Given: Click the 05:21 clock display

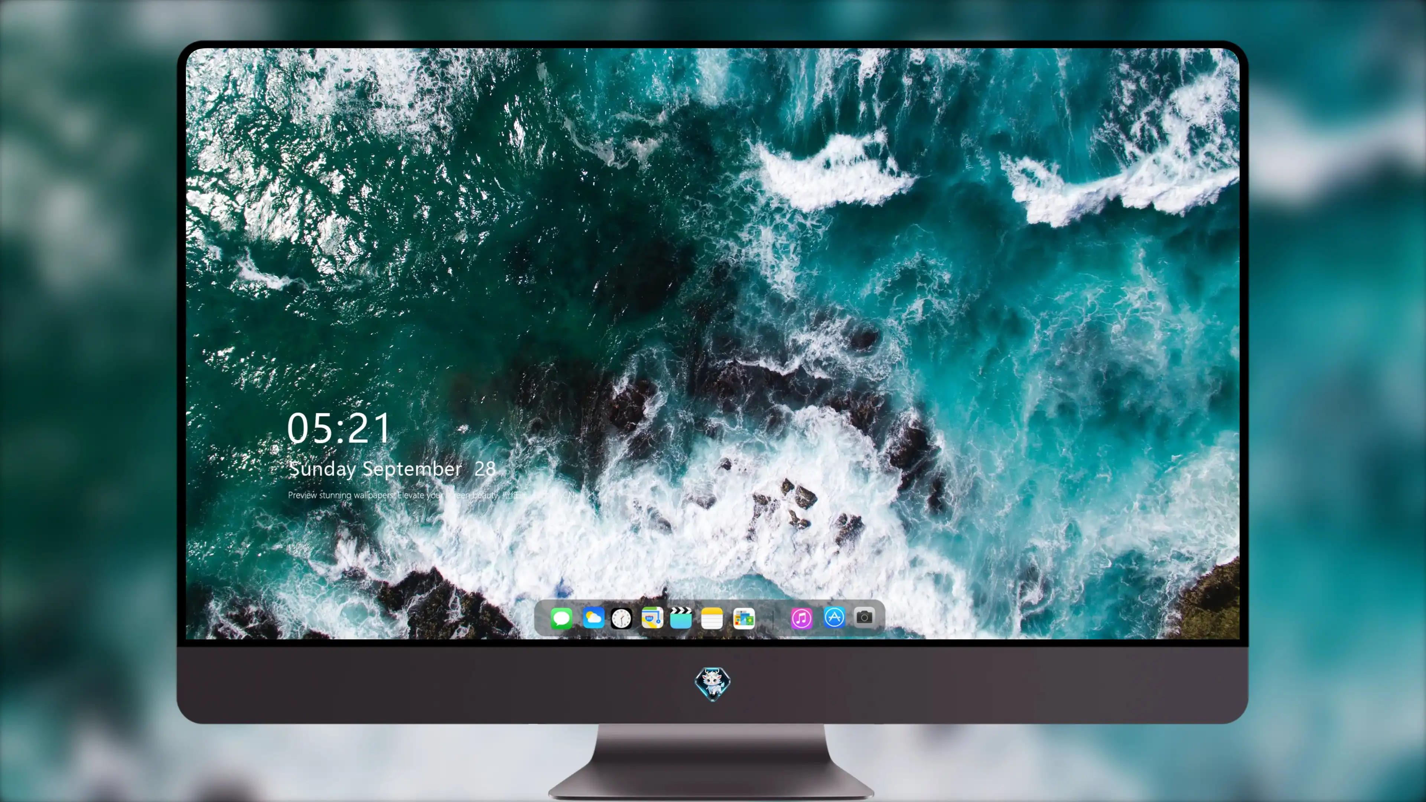Looking at the screenshot, I should click(x=339, y=428).
